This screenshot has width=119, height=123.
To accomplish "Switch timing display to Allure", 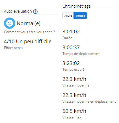I will pyautogui.click(x=68, y=16).
